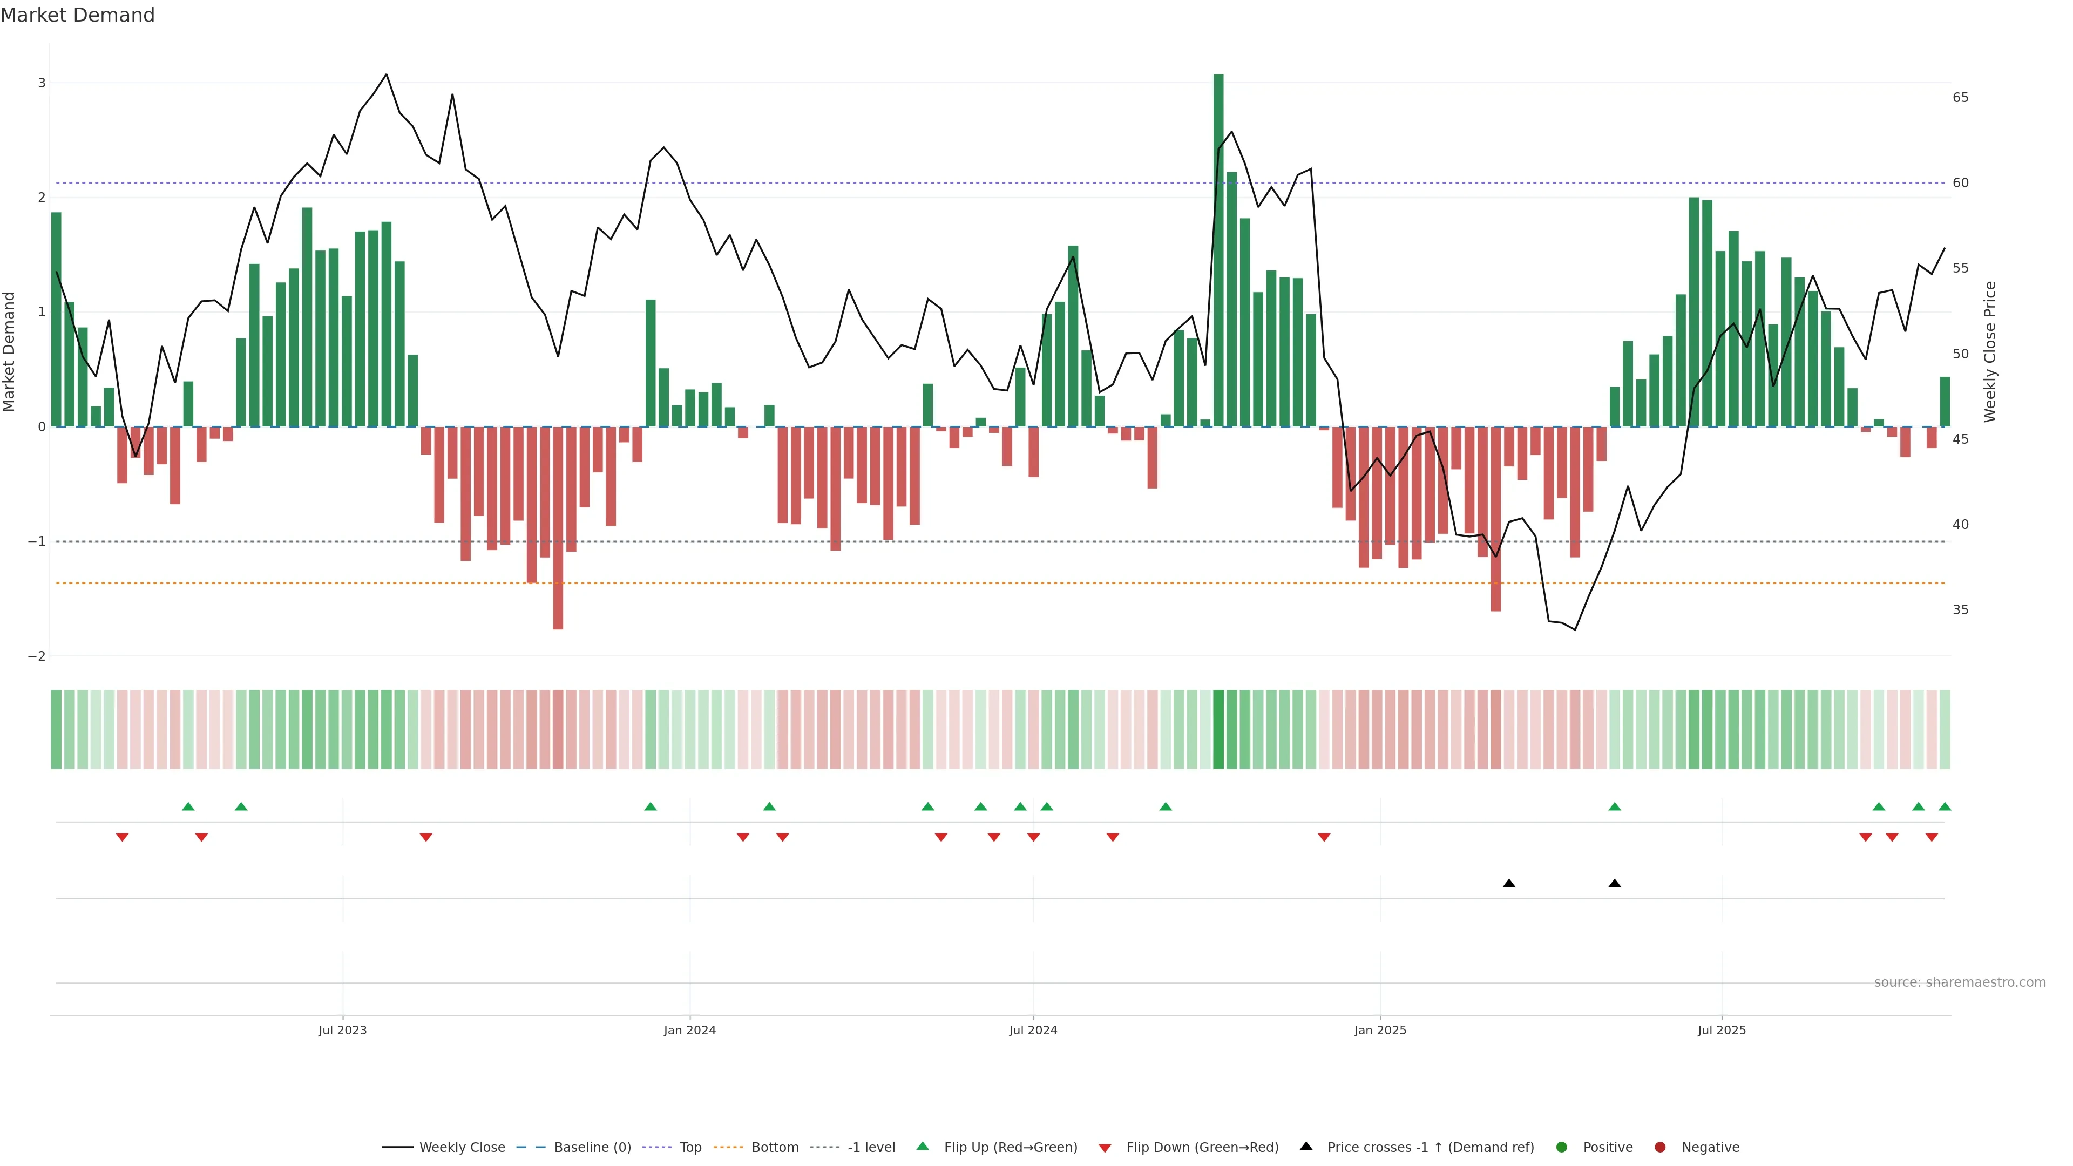Click the source: sharemaestro.com text
The width and height of the screenshot is (2073, 1166).
[1960, 982]
